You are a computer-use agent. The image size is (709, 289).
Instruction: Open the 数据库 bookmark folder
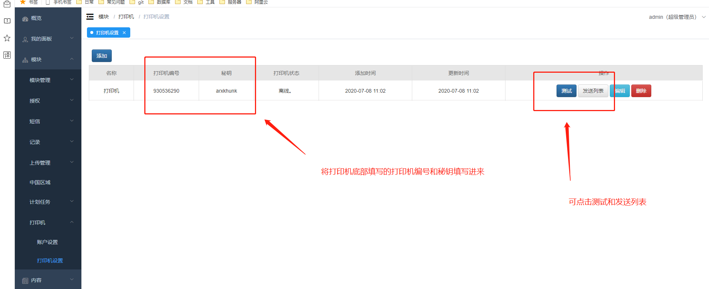(159, 2)
